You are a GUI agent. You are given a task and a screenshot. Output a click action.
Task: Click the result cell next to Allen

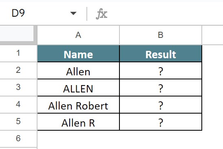click(161, 70)
